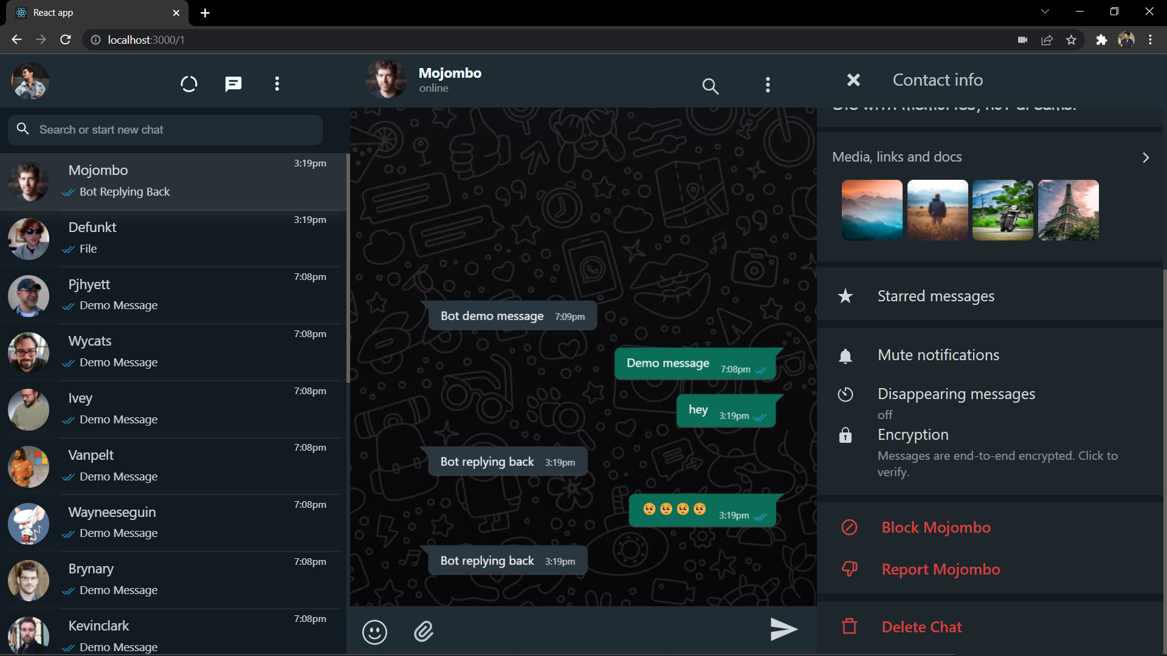This screenshot has width=1167, height=656.
Task: Open Starred messages
Action: point(935,296)
